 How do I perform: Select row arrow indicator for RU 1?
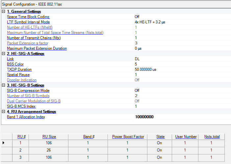[x=4, y=143]
